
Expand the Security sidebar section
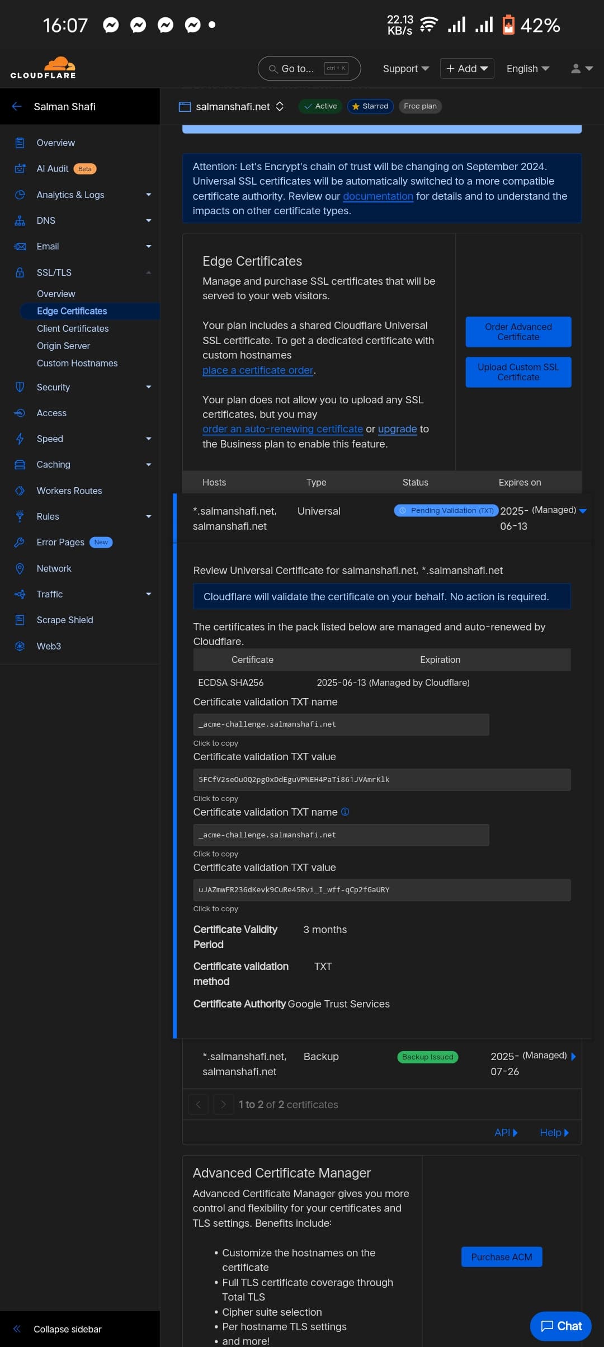[x=149, y=387]
